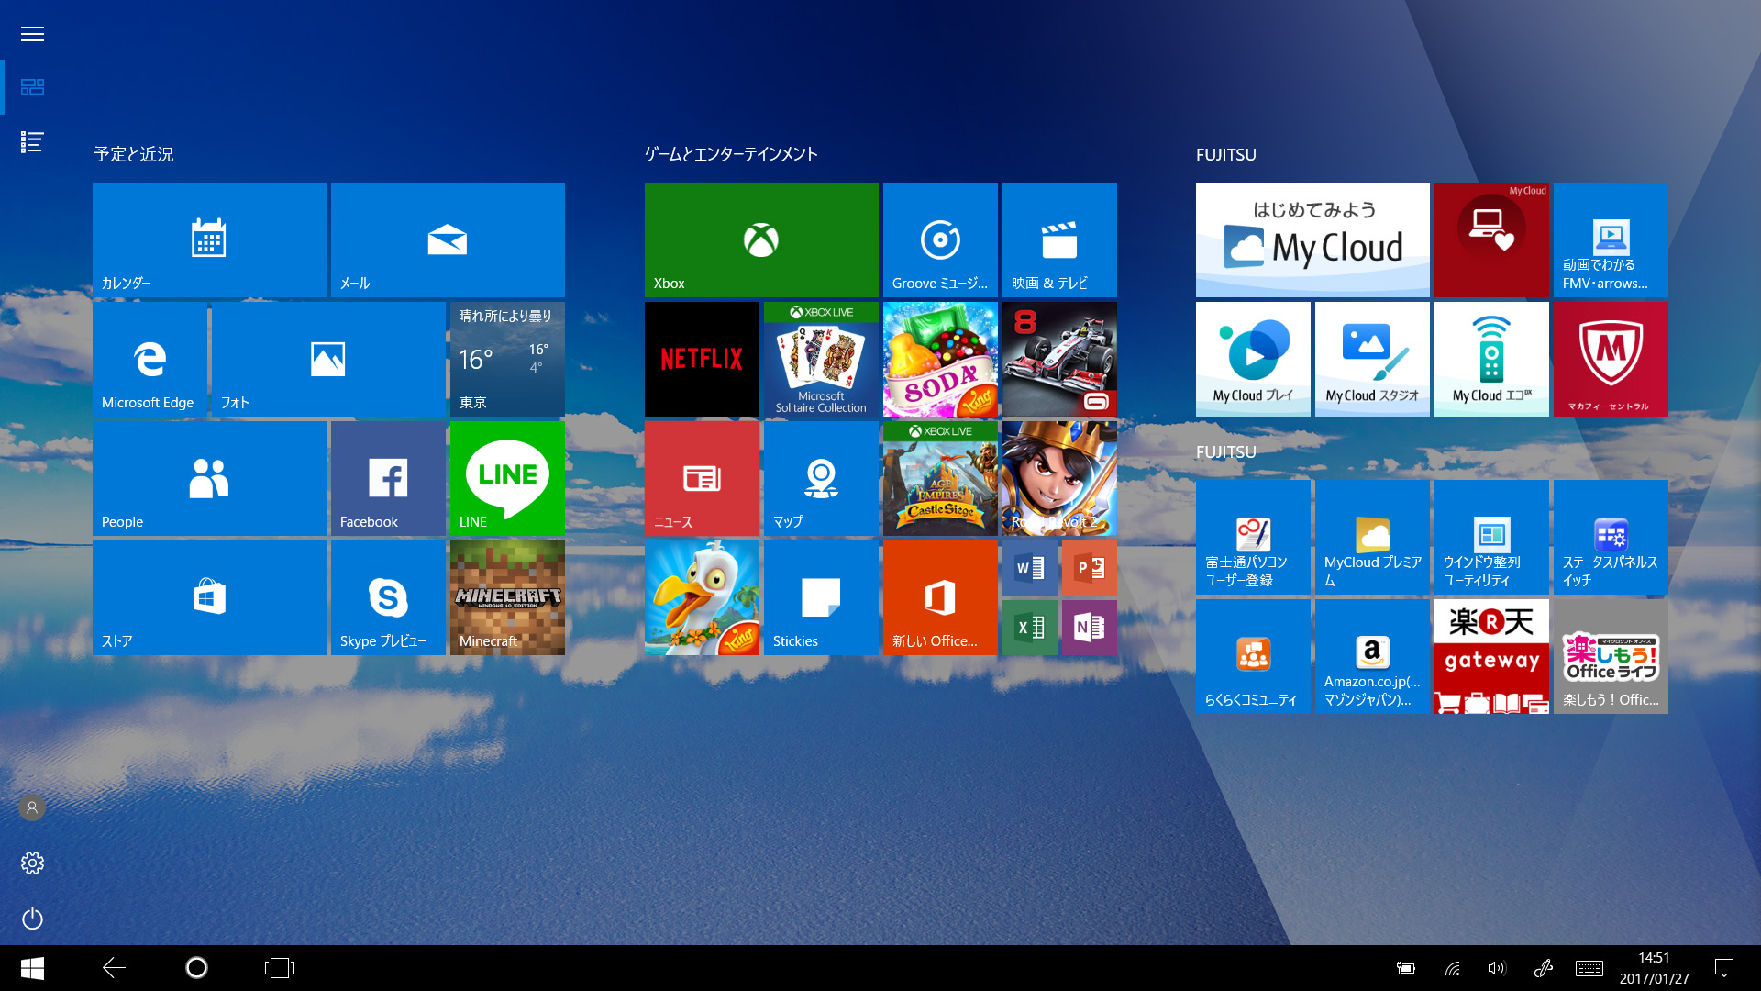Viewport: 1761px width, 991px height.
Task: Open the News (ニュース) tile
Action: 702,478
